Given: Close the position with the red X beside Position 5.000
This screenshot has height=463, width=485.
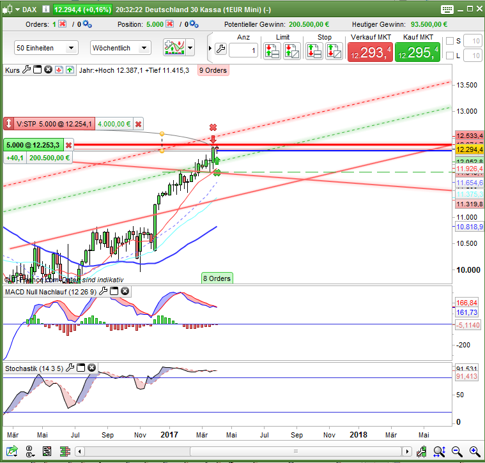Looking at the screenshot, I should pyautogui.click(x=169, y=24).
